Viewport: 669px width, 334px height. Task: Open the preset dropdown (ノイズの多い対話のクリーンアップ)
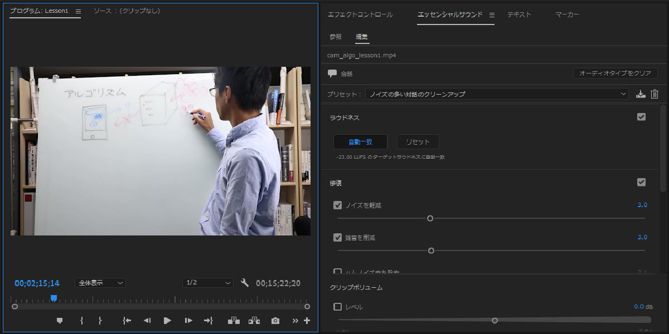tap(497, 94)
